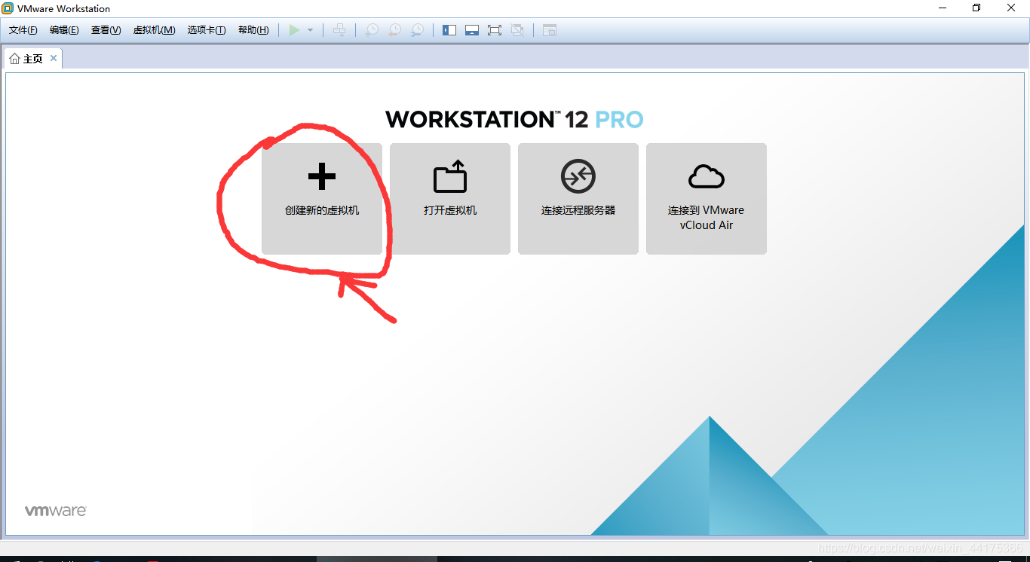1030x562 pixels.
Task: Open the 选项卡(T) menu
Action: [207, 30]
